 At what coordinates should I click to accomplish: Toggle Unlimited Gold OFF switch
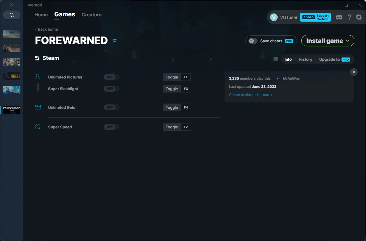[x=112, y=107]
